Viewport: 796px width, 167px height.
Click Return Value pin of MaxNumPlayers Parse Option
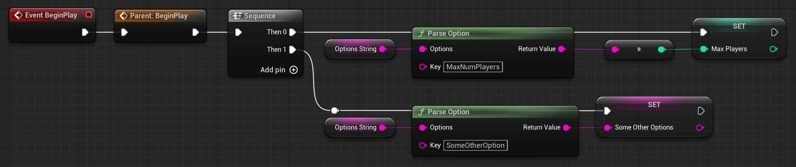pyautogui.click(x=562, y=49)
